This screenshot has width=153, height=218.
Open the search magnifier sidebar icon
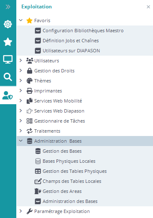[8, 77]
